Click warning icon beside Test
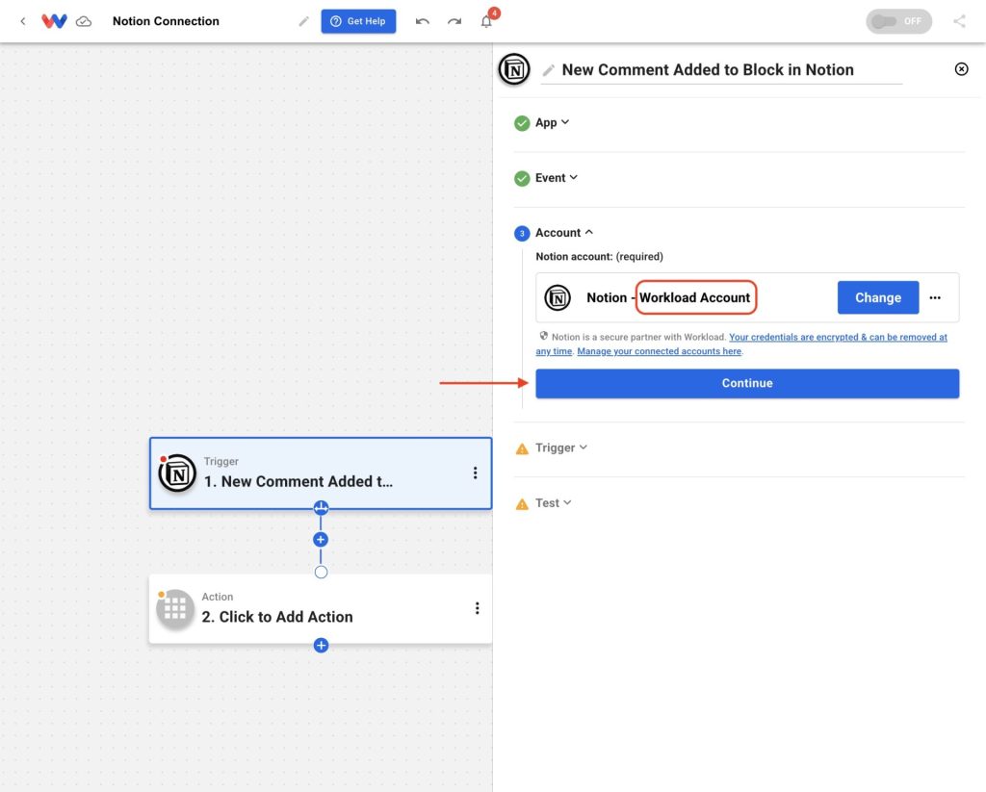The image size is (986, 792). (x=522, y=503)
